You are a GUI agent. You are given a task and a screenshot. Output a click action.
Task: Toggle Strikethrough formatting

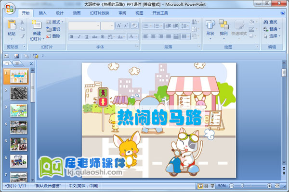click(x=94, y=37)
